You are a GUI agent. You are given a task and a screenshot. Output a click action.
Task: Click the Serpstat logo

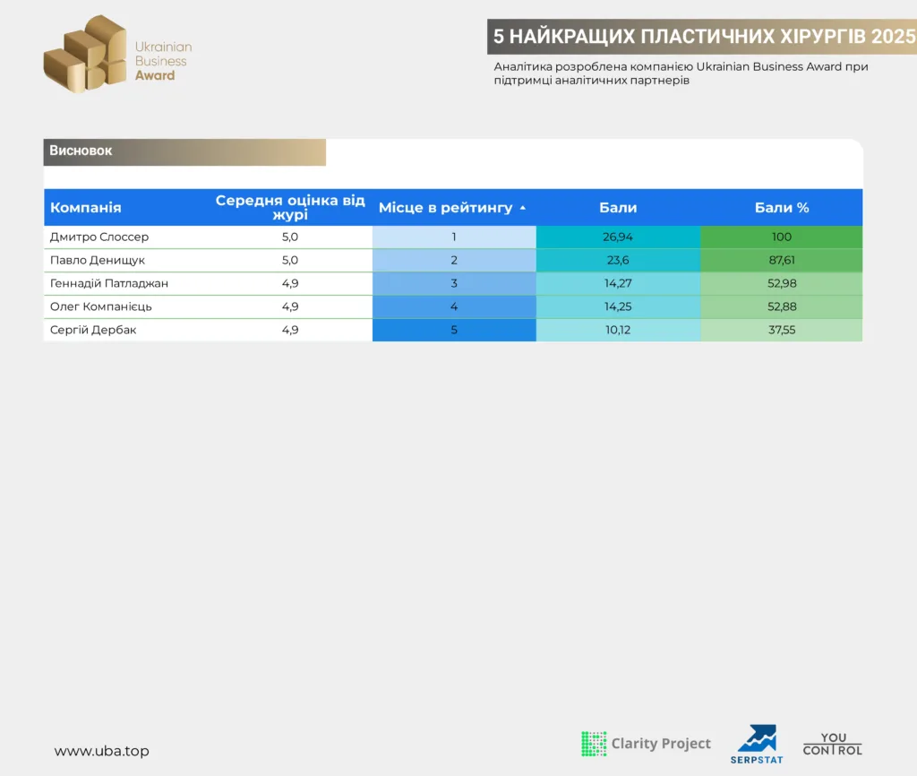coord(756,745)
